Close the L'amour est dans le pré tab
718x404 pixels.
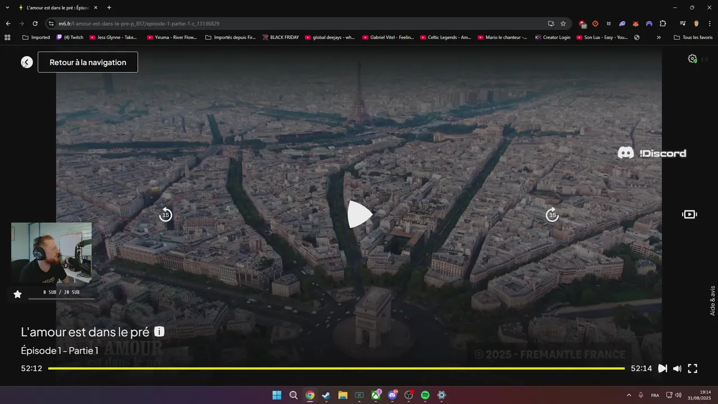(96, 8)
